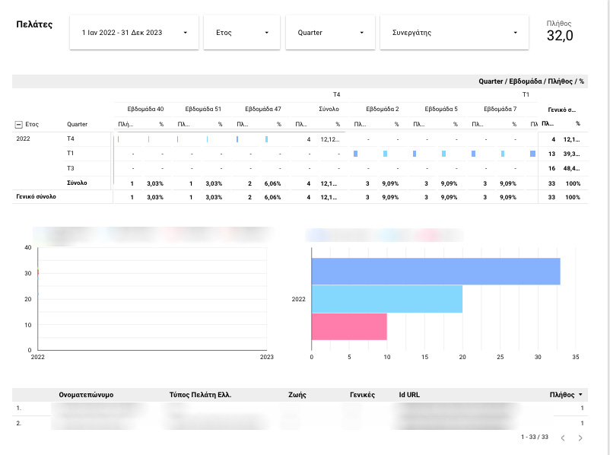Select row number 2. in the customer table
This screenshot has width=610, height=455.
[x=19, y=423]
